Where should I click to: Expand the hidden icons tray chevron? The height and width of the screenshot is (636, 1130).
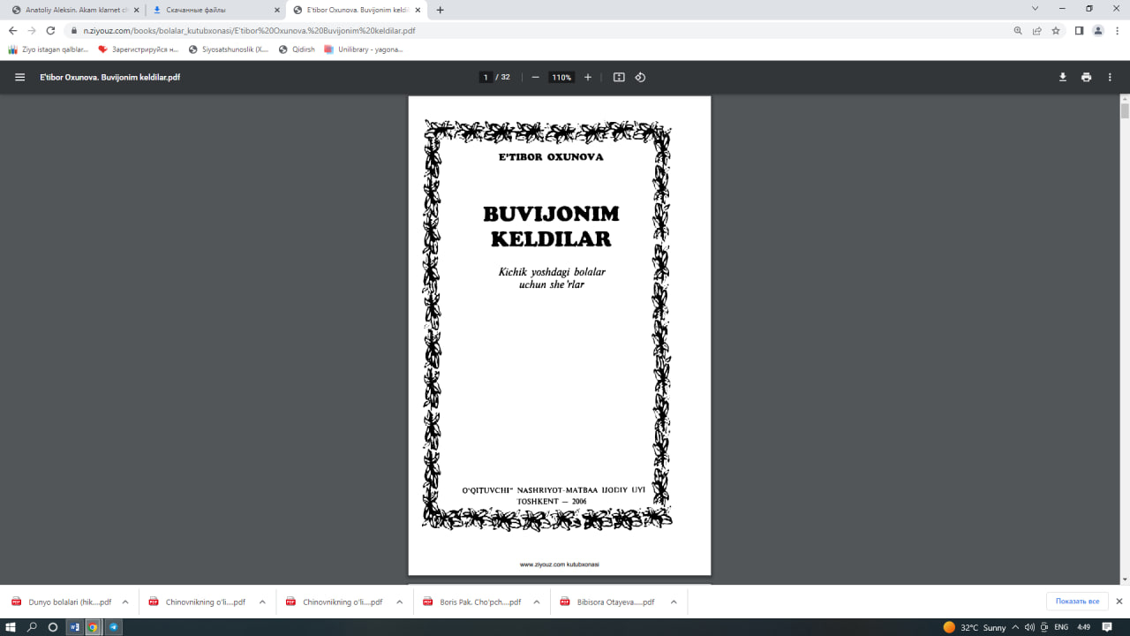point(1013,627)
